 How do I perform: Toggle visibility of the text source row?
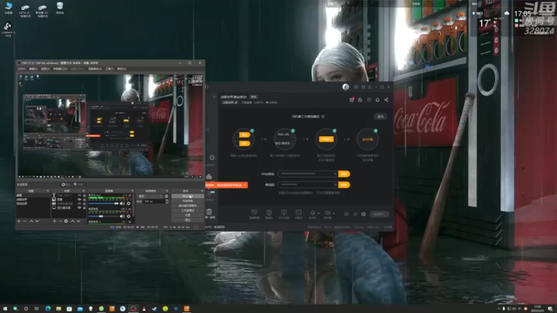tap(79, 195)
